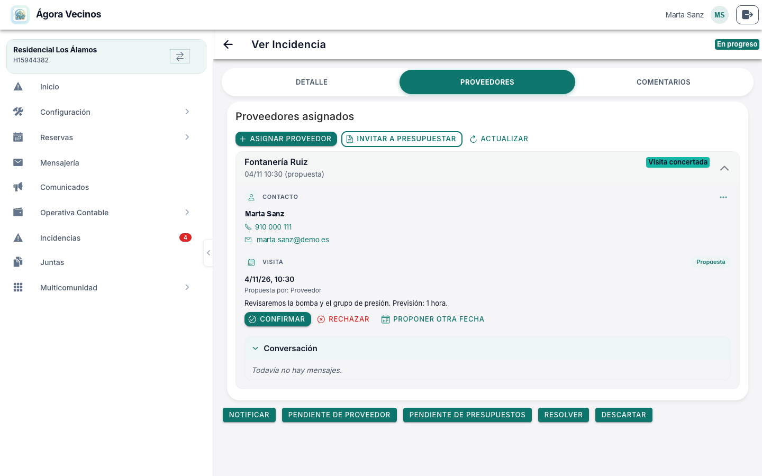The image size is (762, 476).
Task: Expand the Configuración menu
Action: coord(106,112)
